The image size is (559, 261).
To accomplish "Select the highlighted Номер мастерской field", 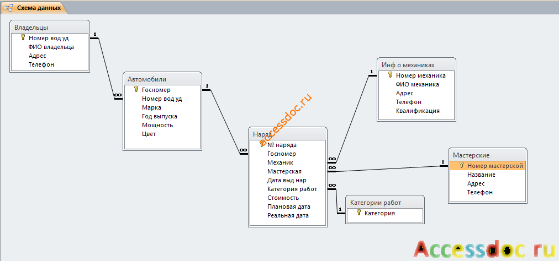I will click(x=487, y=166).
